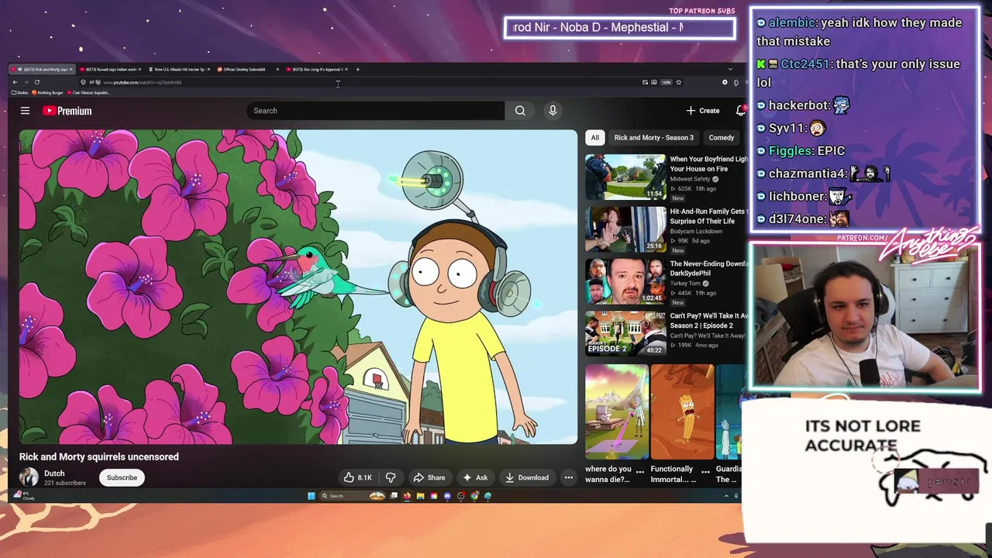Open File Explorer from the taskbar

click(x=420, y=496)
